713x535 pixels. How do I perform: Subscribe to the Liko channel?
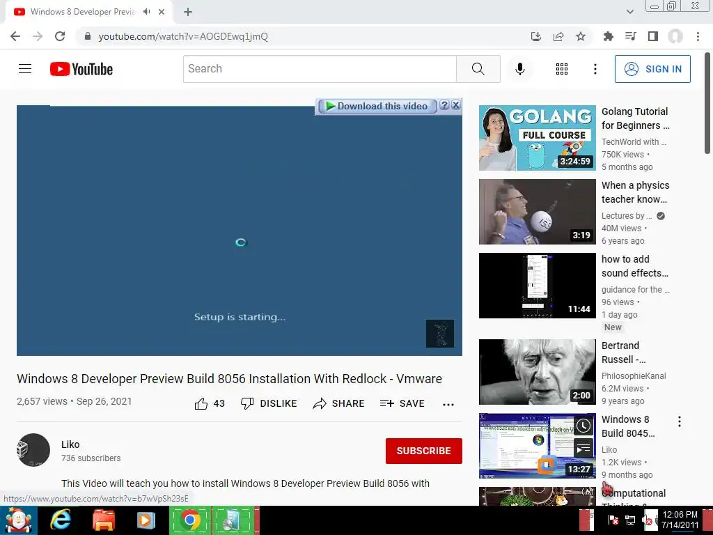click(424, 451)
